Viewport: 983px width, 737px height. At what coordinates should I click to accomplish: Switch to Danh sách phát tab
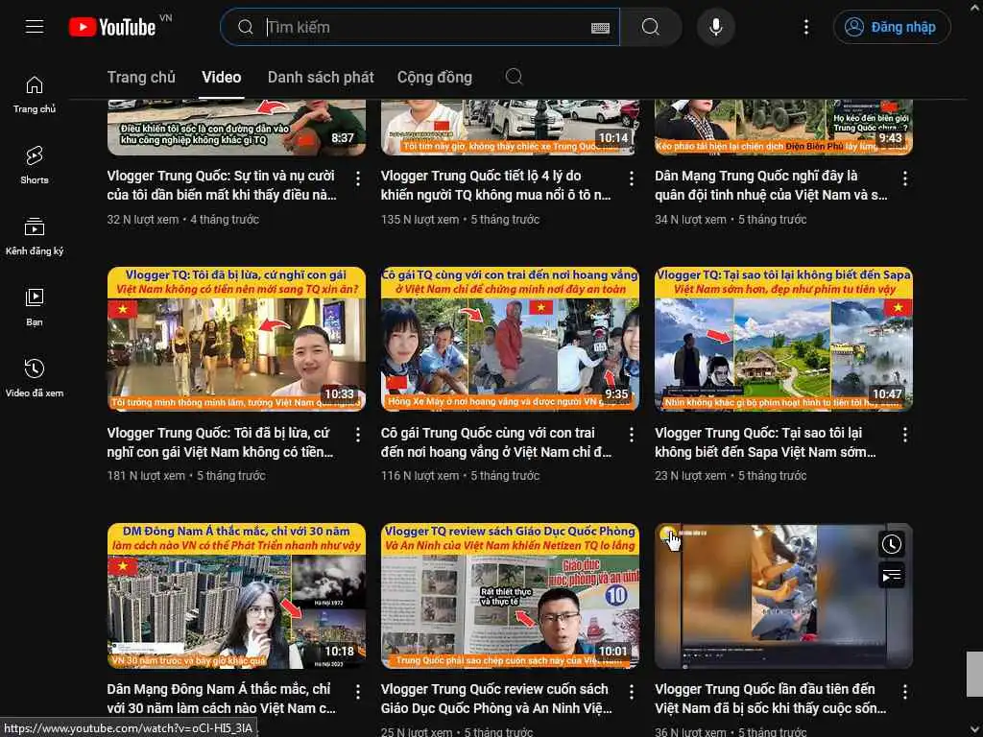coord(321,77)
